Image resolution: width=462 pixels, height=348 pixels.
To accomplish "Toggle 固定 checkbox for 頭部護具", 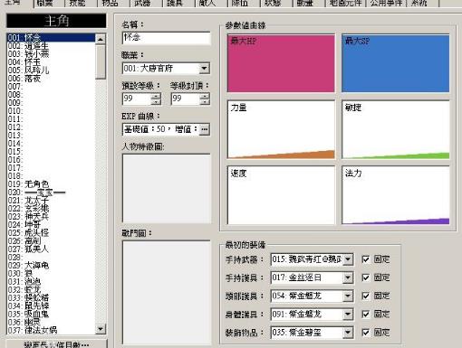I will coord(365,296).
